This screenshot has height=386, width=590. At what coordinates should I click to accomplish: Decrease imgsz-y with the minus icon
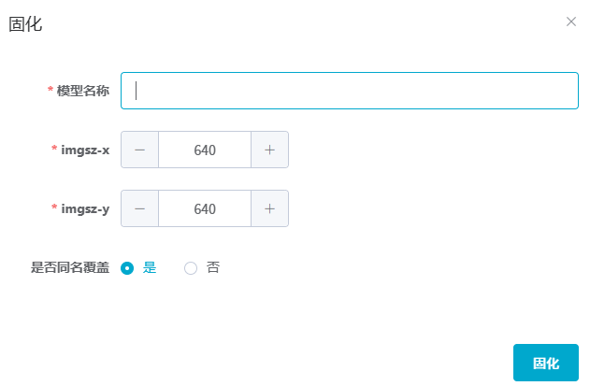[140, 208]
